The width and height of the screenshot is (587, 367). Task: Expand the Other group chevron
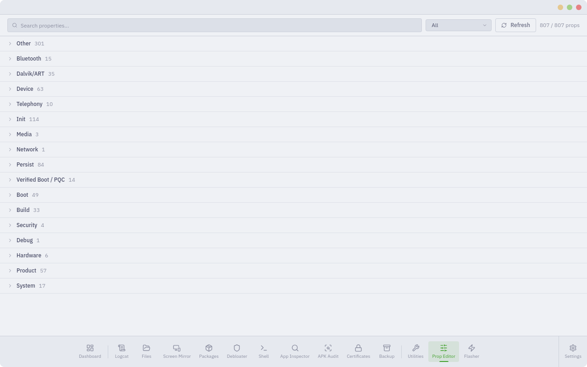(10, 44)
